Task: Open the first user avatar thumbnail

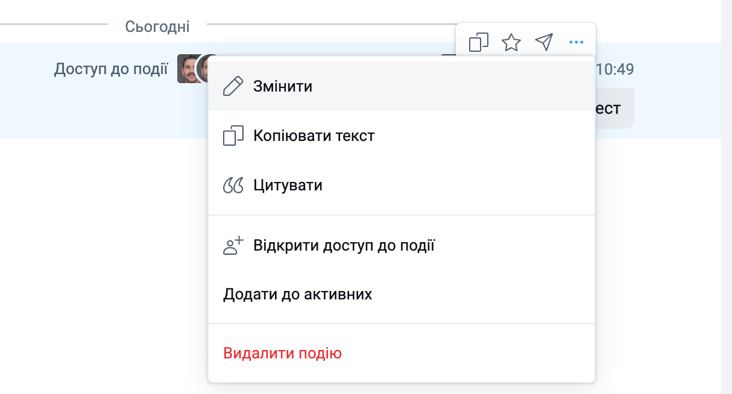Action: tap(187, 69)
